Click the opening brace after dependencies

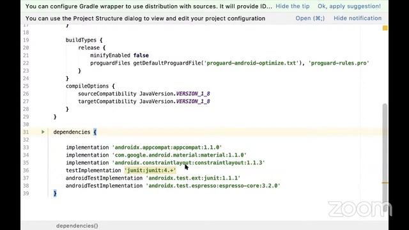pyautogui.click(x=95, y=132)
